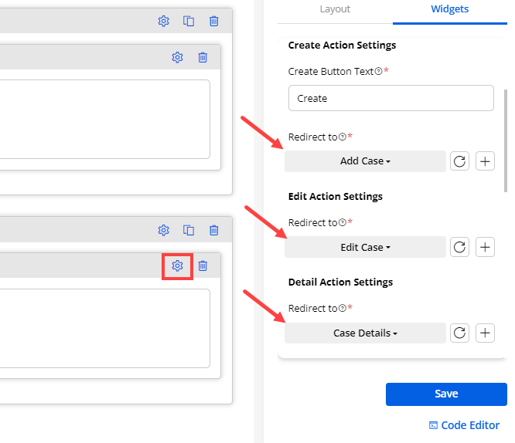Click refresh icon beside Edit Case dropdown
Image resolution: width=515 pixels, height=443 pixels.
[459, 247]
